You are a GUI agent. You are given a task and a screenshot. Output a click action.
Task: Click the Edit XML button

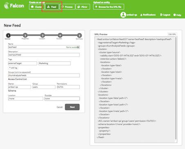click(x=172, y=34)
